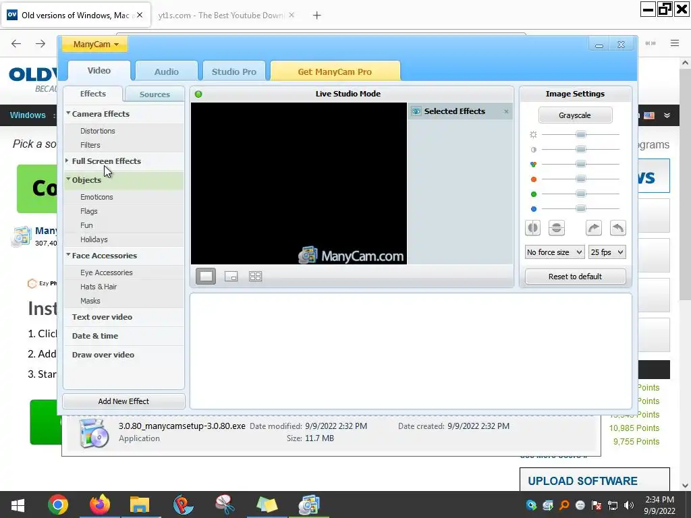Click the green Live Studio Mode status indicator
The width and height of the screenshot is (691, 518).
coord(198,94)
